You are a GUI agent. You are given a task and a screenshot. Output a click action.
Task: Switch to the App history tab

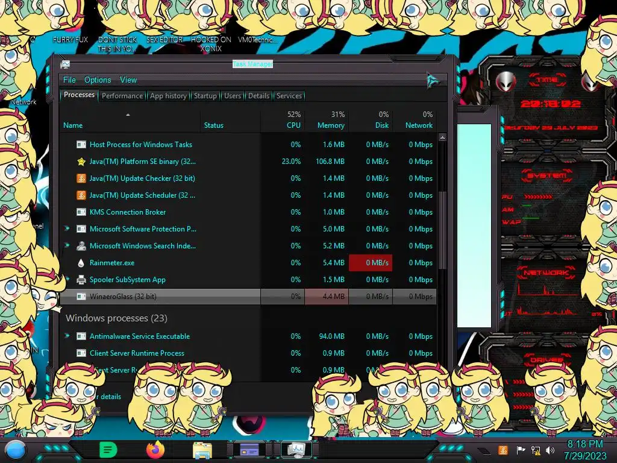(x=169, y=96)
